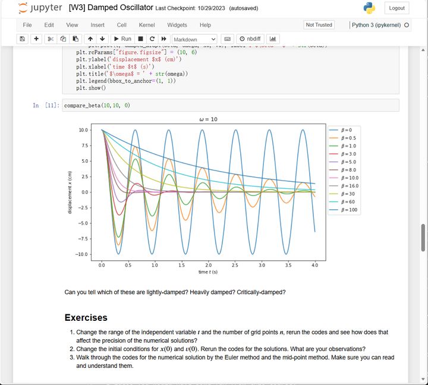Restart the kernel icon

152,39
